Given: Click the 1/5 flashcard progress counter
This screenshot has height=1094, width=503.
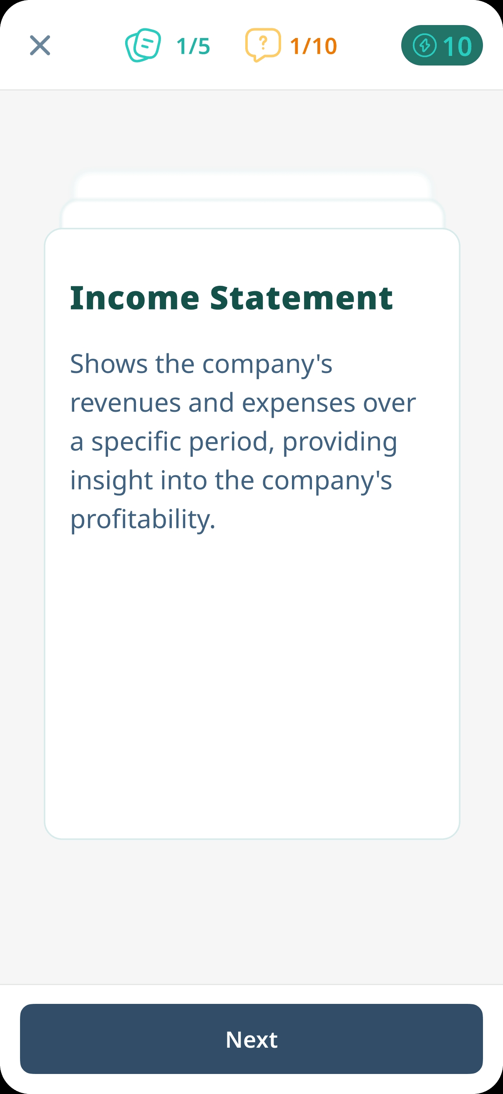Looking at the screenshot, I should (193, 46).
